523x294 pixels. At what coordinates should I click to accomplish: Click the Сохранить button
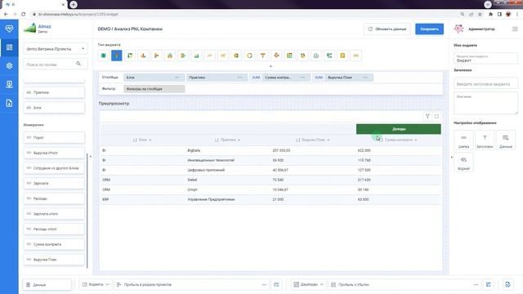click(x=429, y=29)
